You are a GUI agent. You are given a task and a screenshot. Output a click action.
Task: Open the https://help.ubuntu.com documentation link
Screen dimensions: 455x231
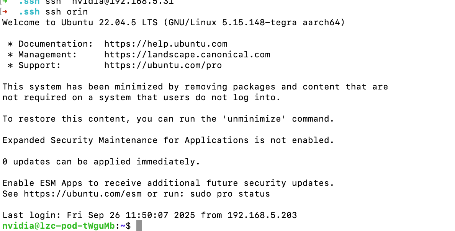point(166,44)
